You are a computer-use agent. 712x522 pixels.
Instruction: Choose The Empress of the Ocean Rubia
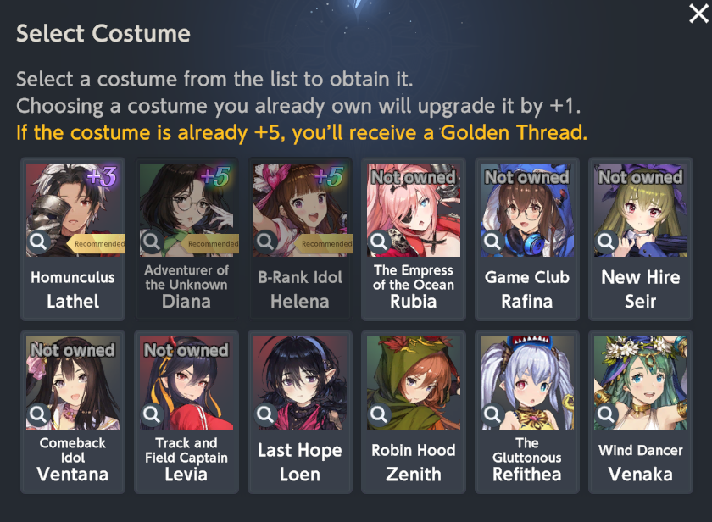coord(414,239)
